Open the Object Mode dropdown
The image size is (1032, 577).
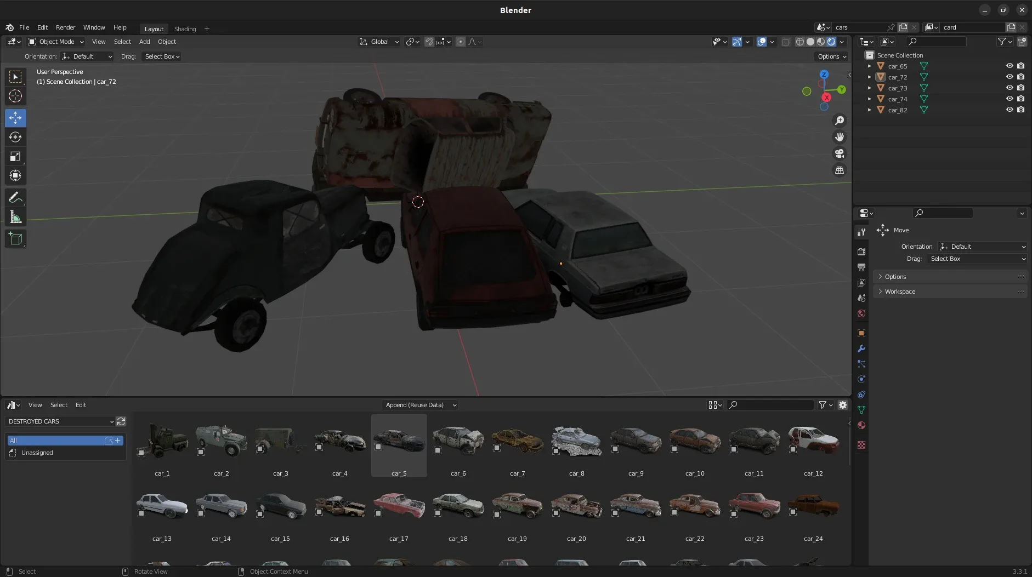(x=56, y=42)
